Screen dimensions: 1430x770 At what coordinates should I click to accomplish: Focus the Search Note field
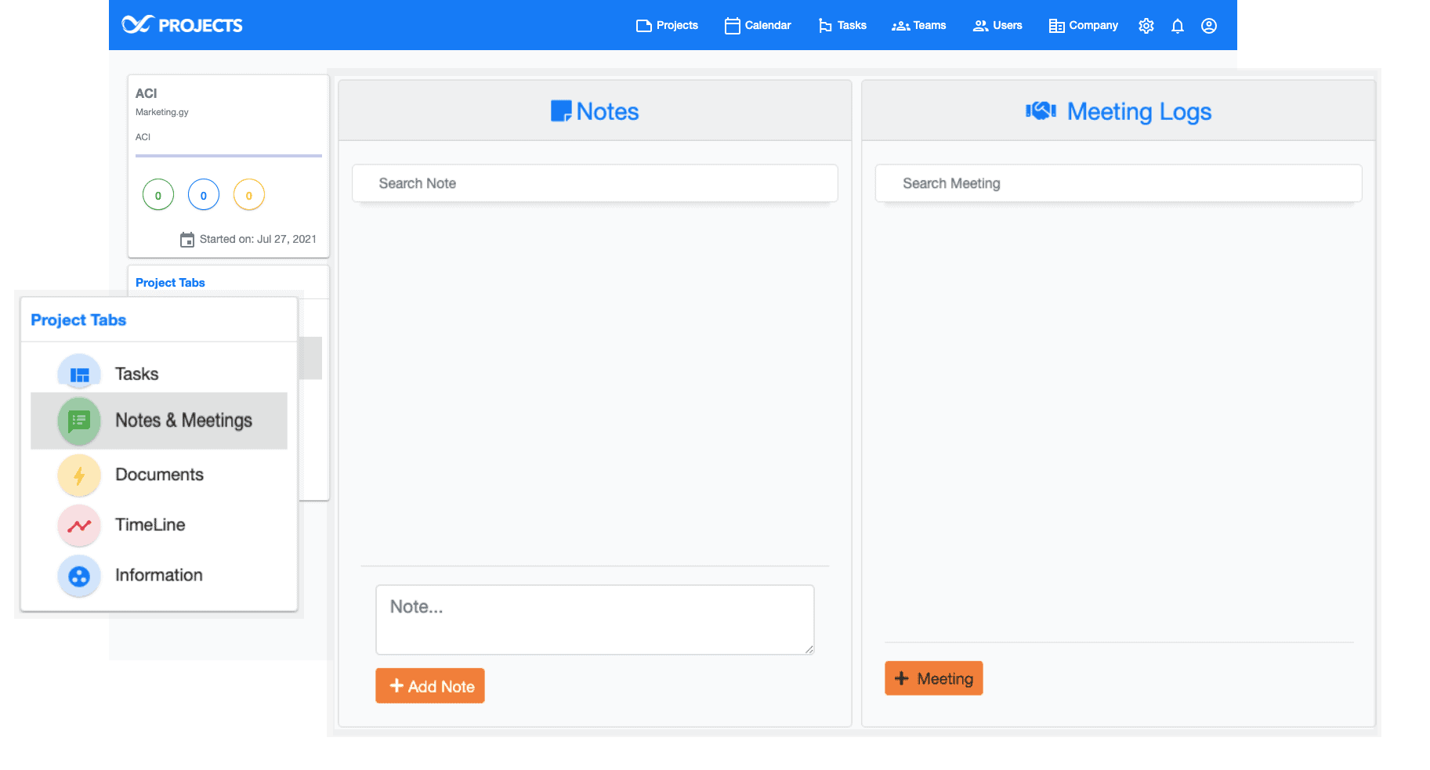(x=596, y=183)
